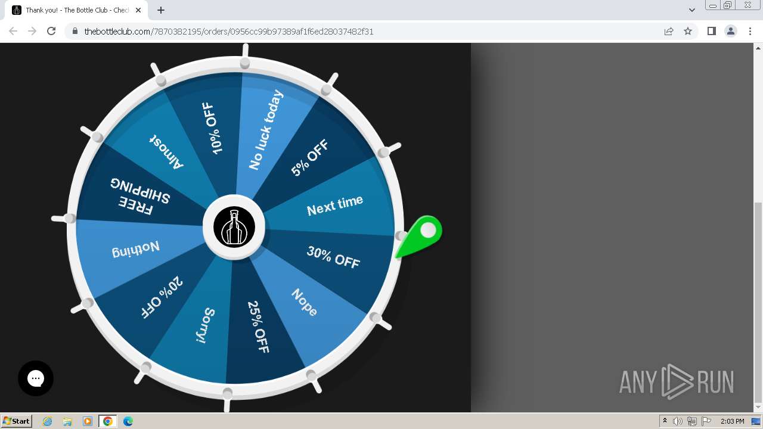Select the Thank you! Bottle Club tab

(77, 10)
